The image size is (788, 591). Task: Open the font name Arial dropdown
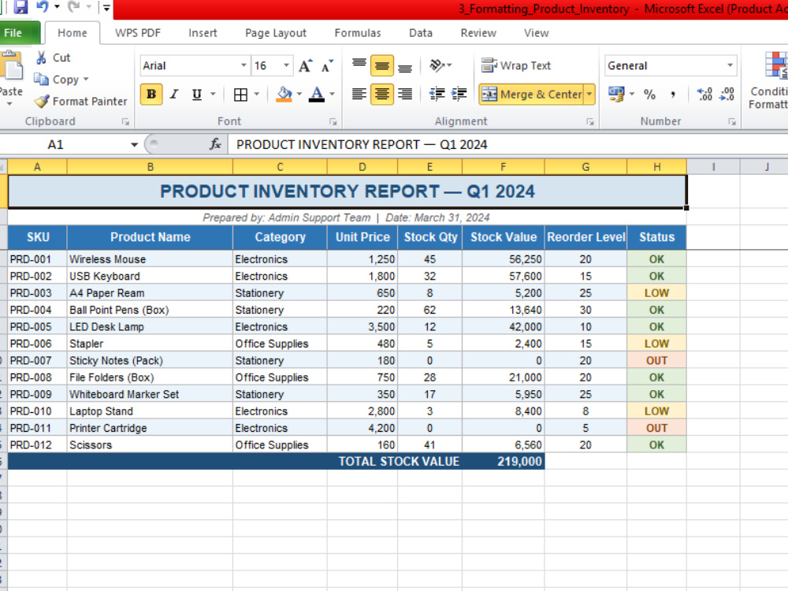[x=243, y=65]
